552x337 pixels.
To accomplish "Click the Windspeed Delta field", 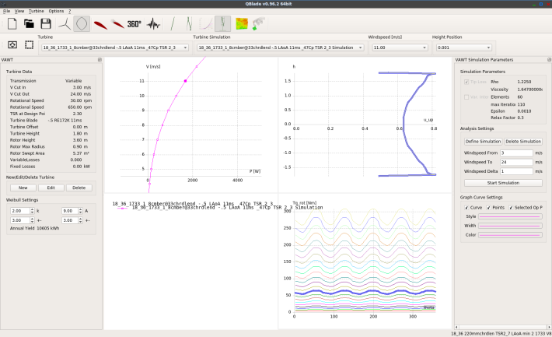I will click(516, 171).
